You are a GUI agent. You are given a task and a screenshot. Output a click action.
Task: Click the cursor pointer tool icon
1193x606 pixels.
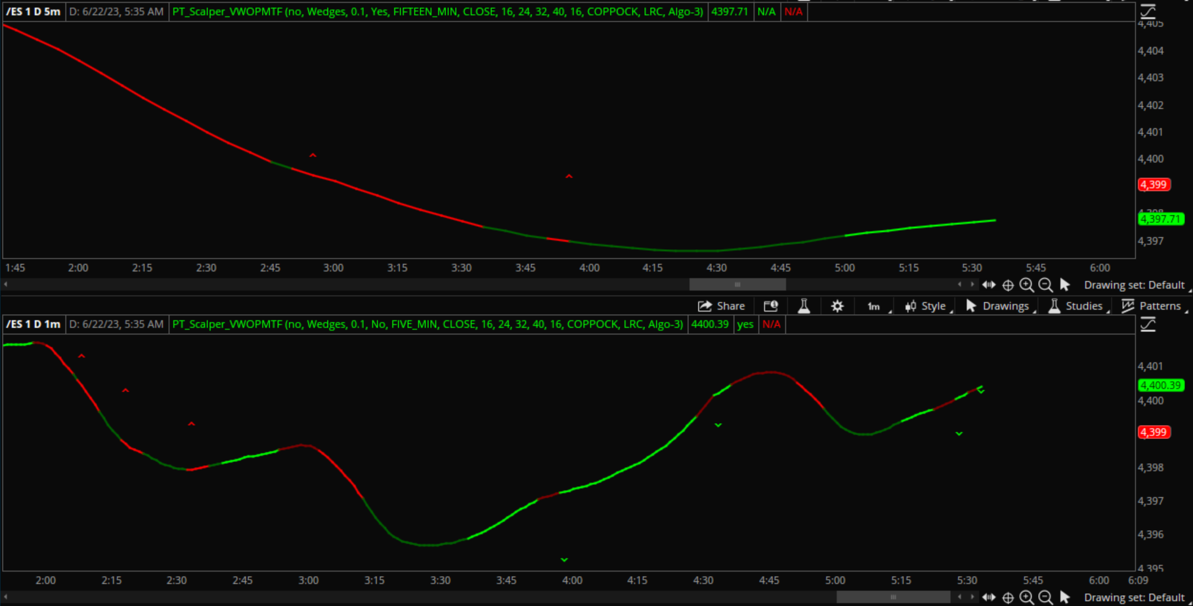pyautogui.click(x=1065, y=285)
